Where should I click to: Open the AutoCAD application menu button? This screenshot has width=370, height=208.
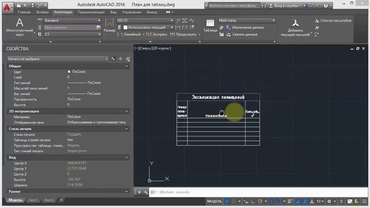pyautogui.click(x=8, y=7)
